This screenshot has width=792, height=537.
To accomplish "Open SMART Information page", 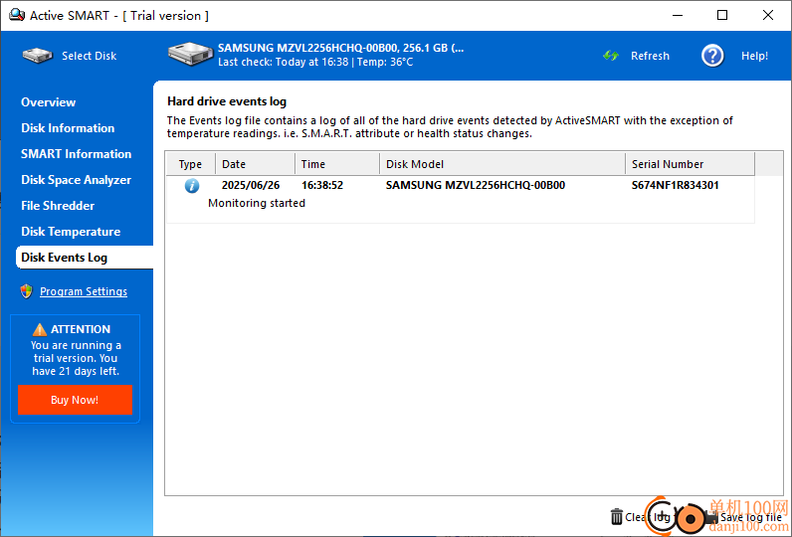I will point(76,154).
